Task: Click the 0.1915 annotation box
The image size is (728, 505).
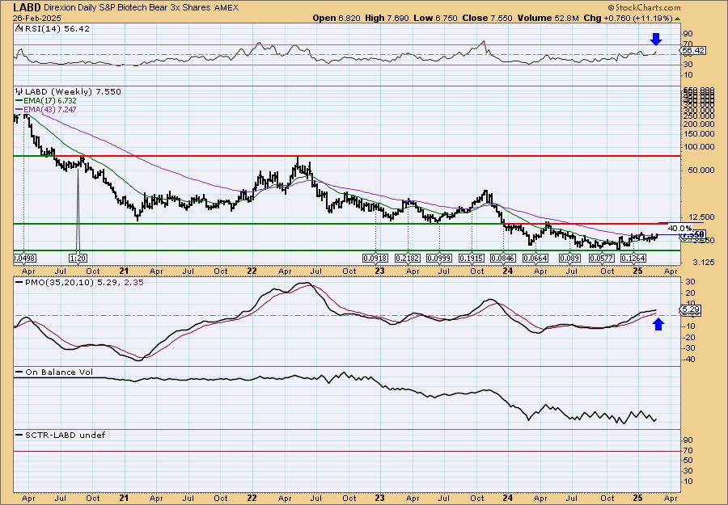Action: click(x=472, y=258)
